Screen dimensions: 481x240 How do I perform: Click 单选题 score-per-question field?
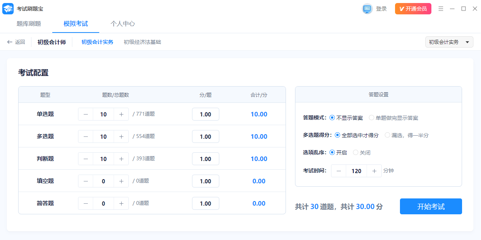(x=206, y=114)
